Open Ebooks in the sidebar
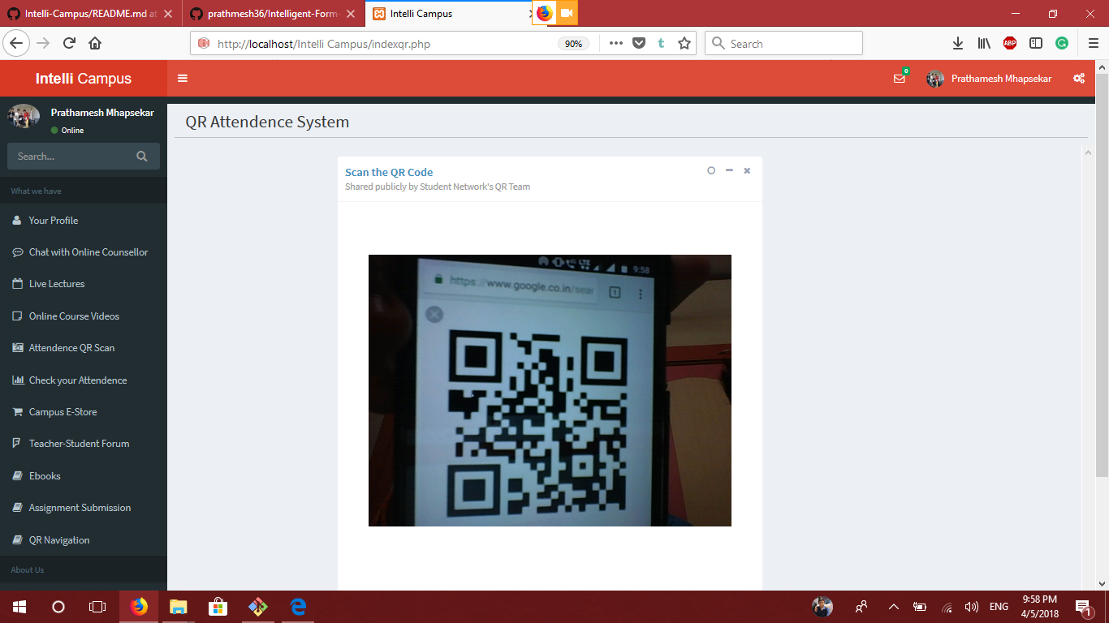The height and width of the screenshot is (623, 1109). (x=84, y=476)
